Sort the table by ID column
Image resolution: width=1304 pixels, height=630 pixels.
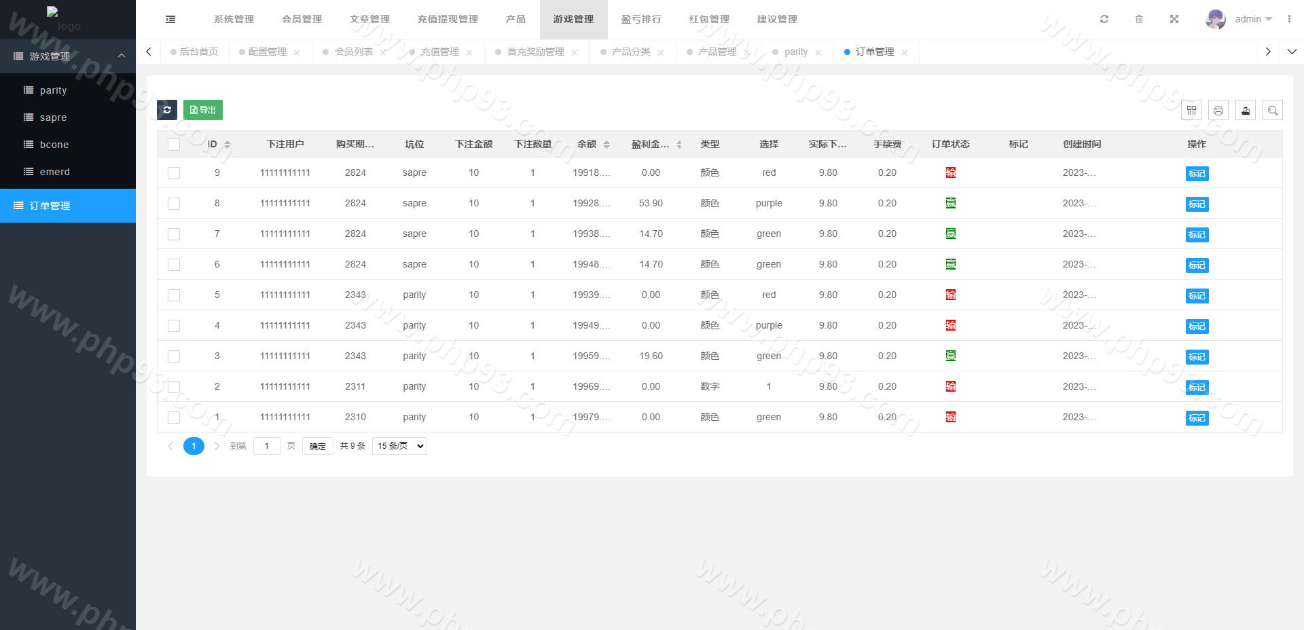(227, 145)
